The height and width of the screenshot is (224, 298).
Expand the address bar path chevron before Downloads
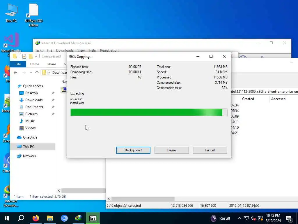point(49,73)
